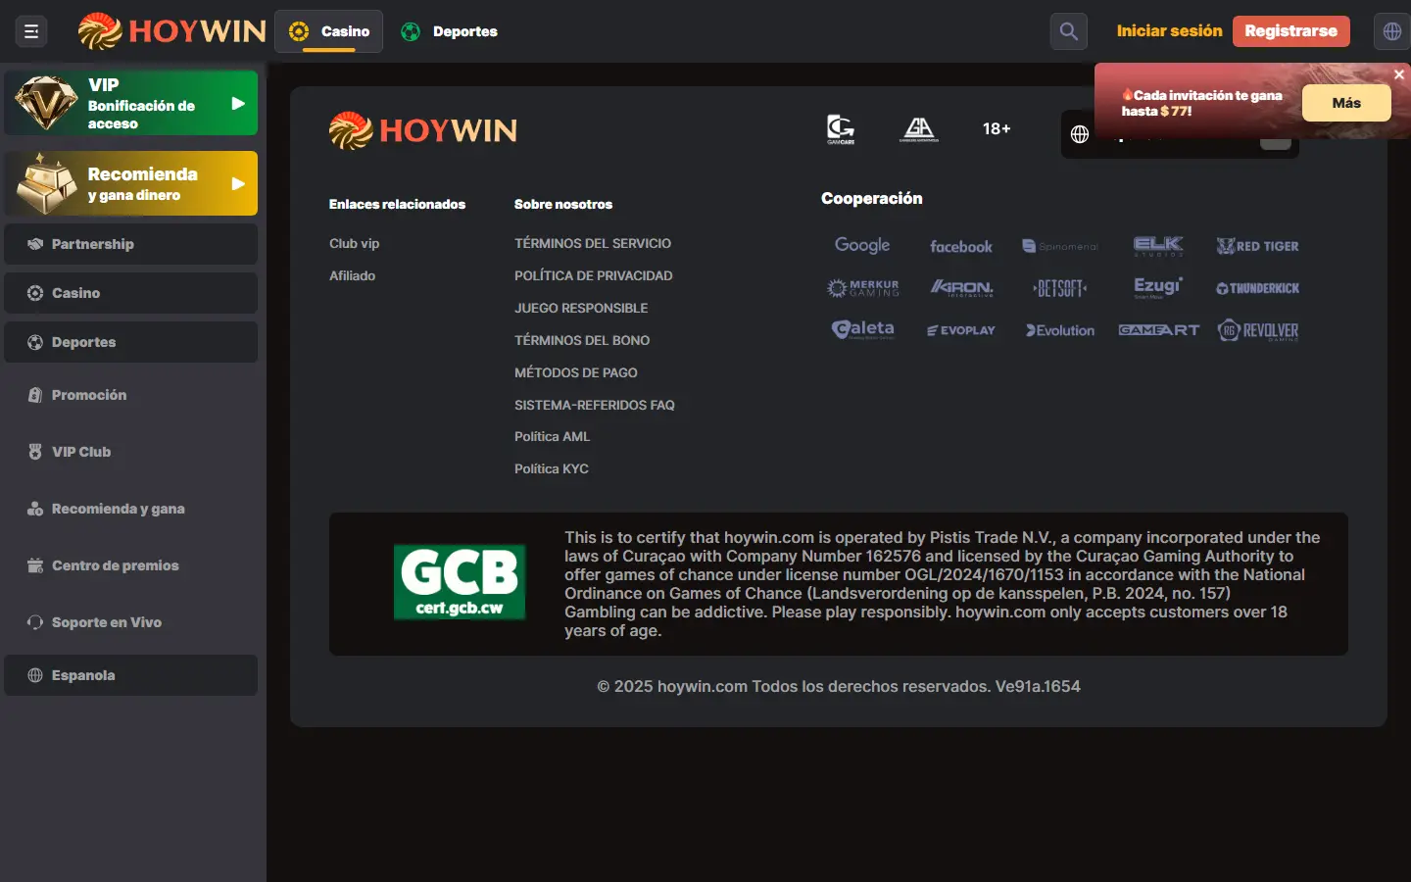Open the Club vip footer link
Viewport: 1411px width, 882px height.
point(354,243)
